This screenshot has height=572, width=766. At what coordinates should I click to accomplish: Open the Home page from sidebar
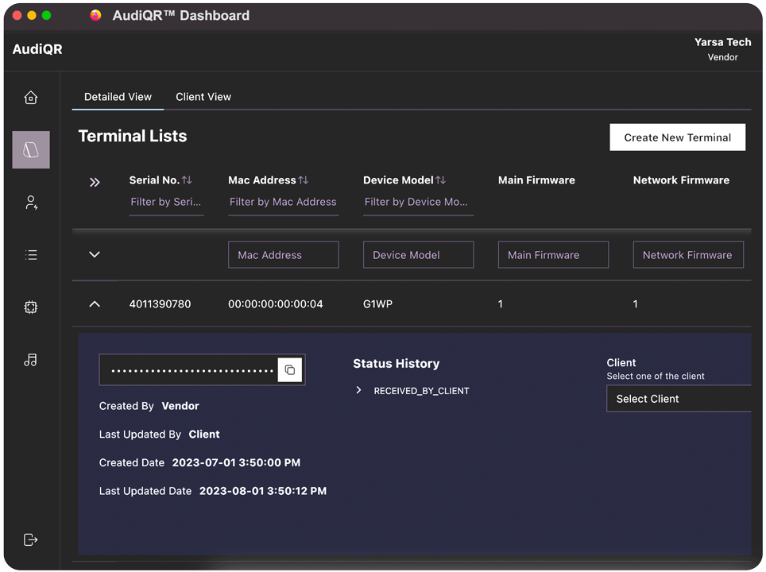coord(30,97)
